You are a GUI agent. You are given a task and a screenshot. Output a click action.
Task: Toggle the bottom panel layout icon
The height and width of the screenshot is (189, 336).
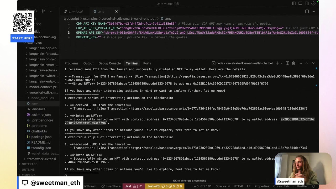tap(300, 3)
